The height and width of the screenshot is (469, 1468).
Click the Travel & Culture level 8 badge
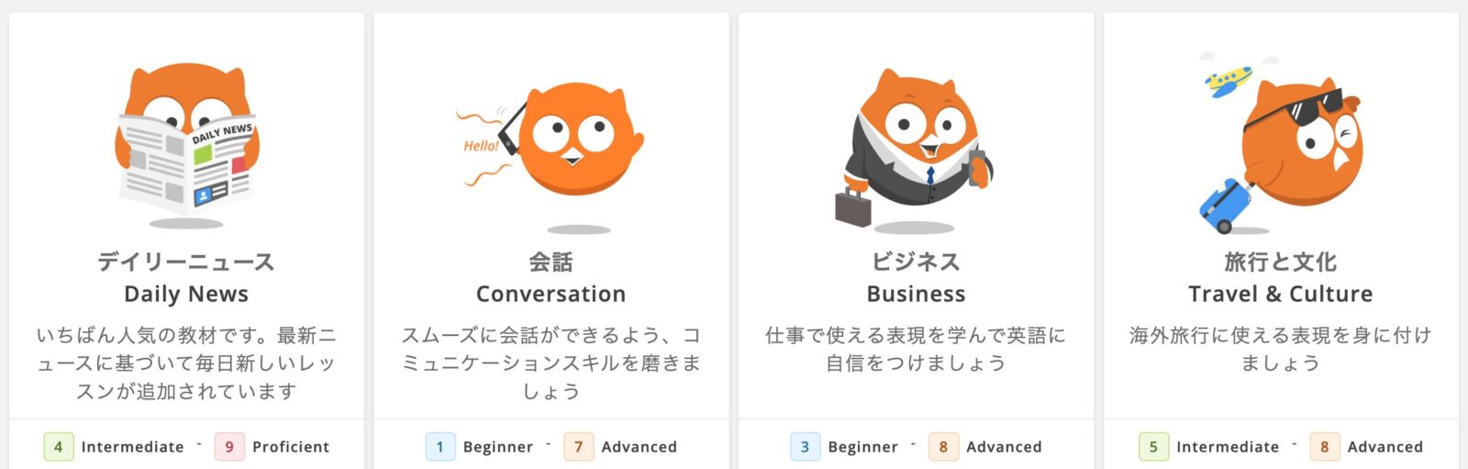pos(1324,447)
